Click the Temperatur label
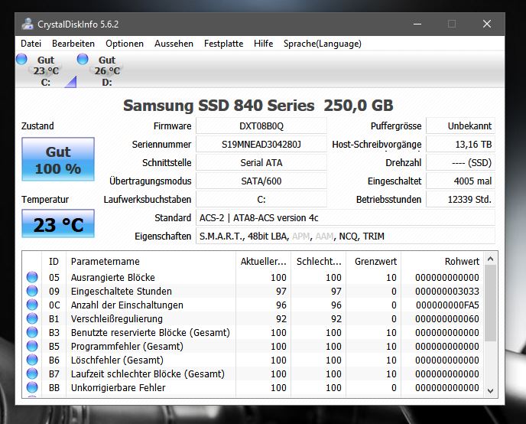This screenshot has height=424, width=526. pos(45,200)
